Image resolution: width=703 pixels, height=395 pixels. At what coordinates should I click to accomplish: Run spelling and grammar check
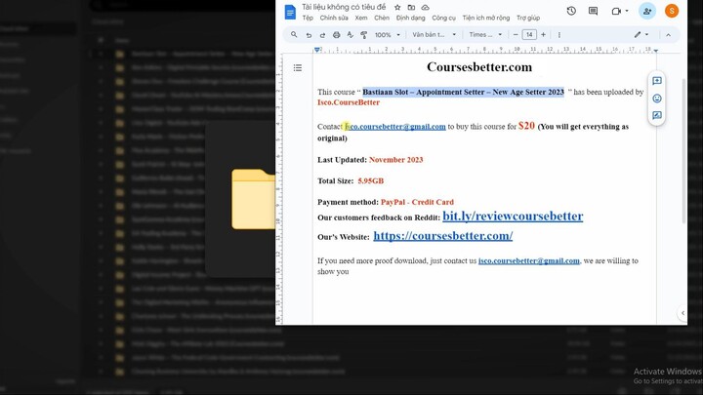(351, 34)
